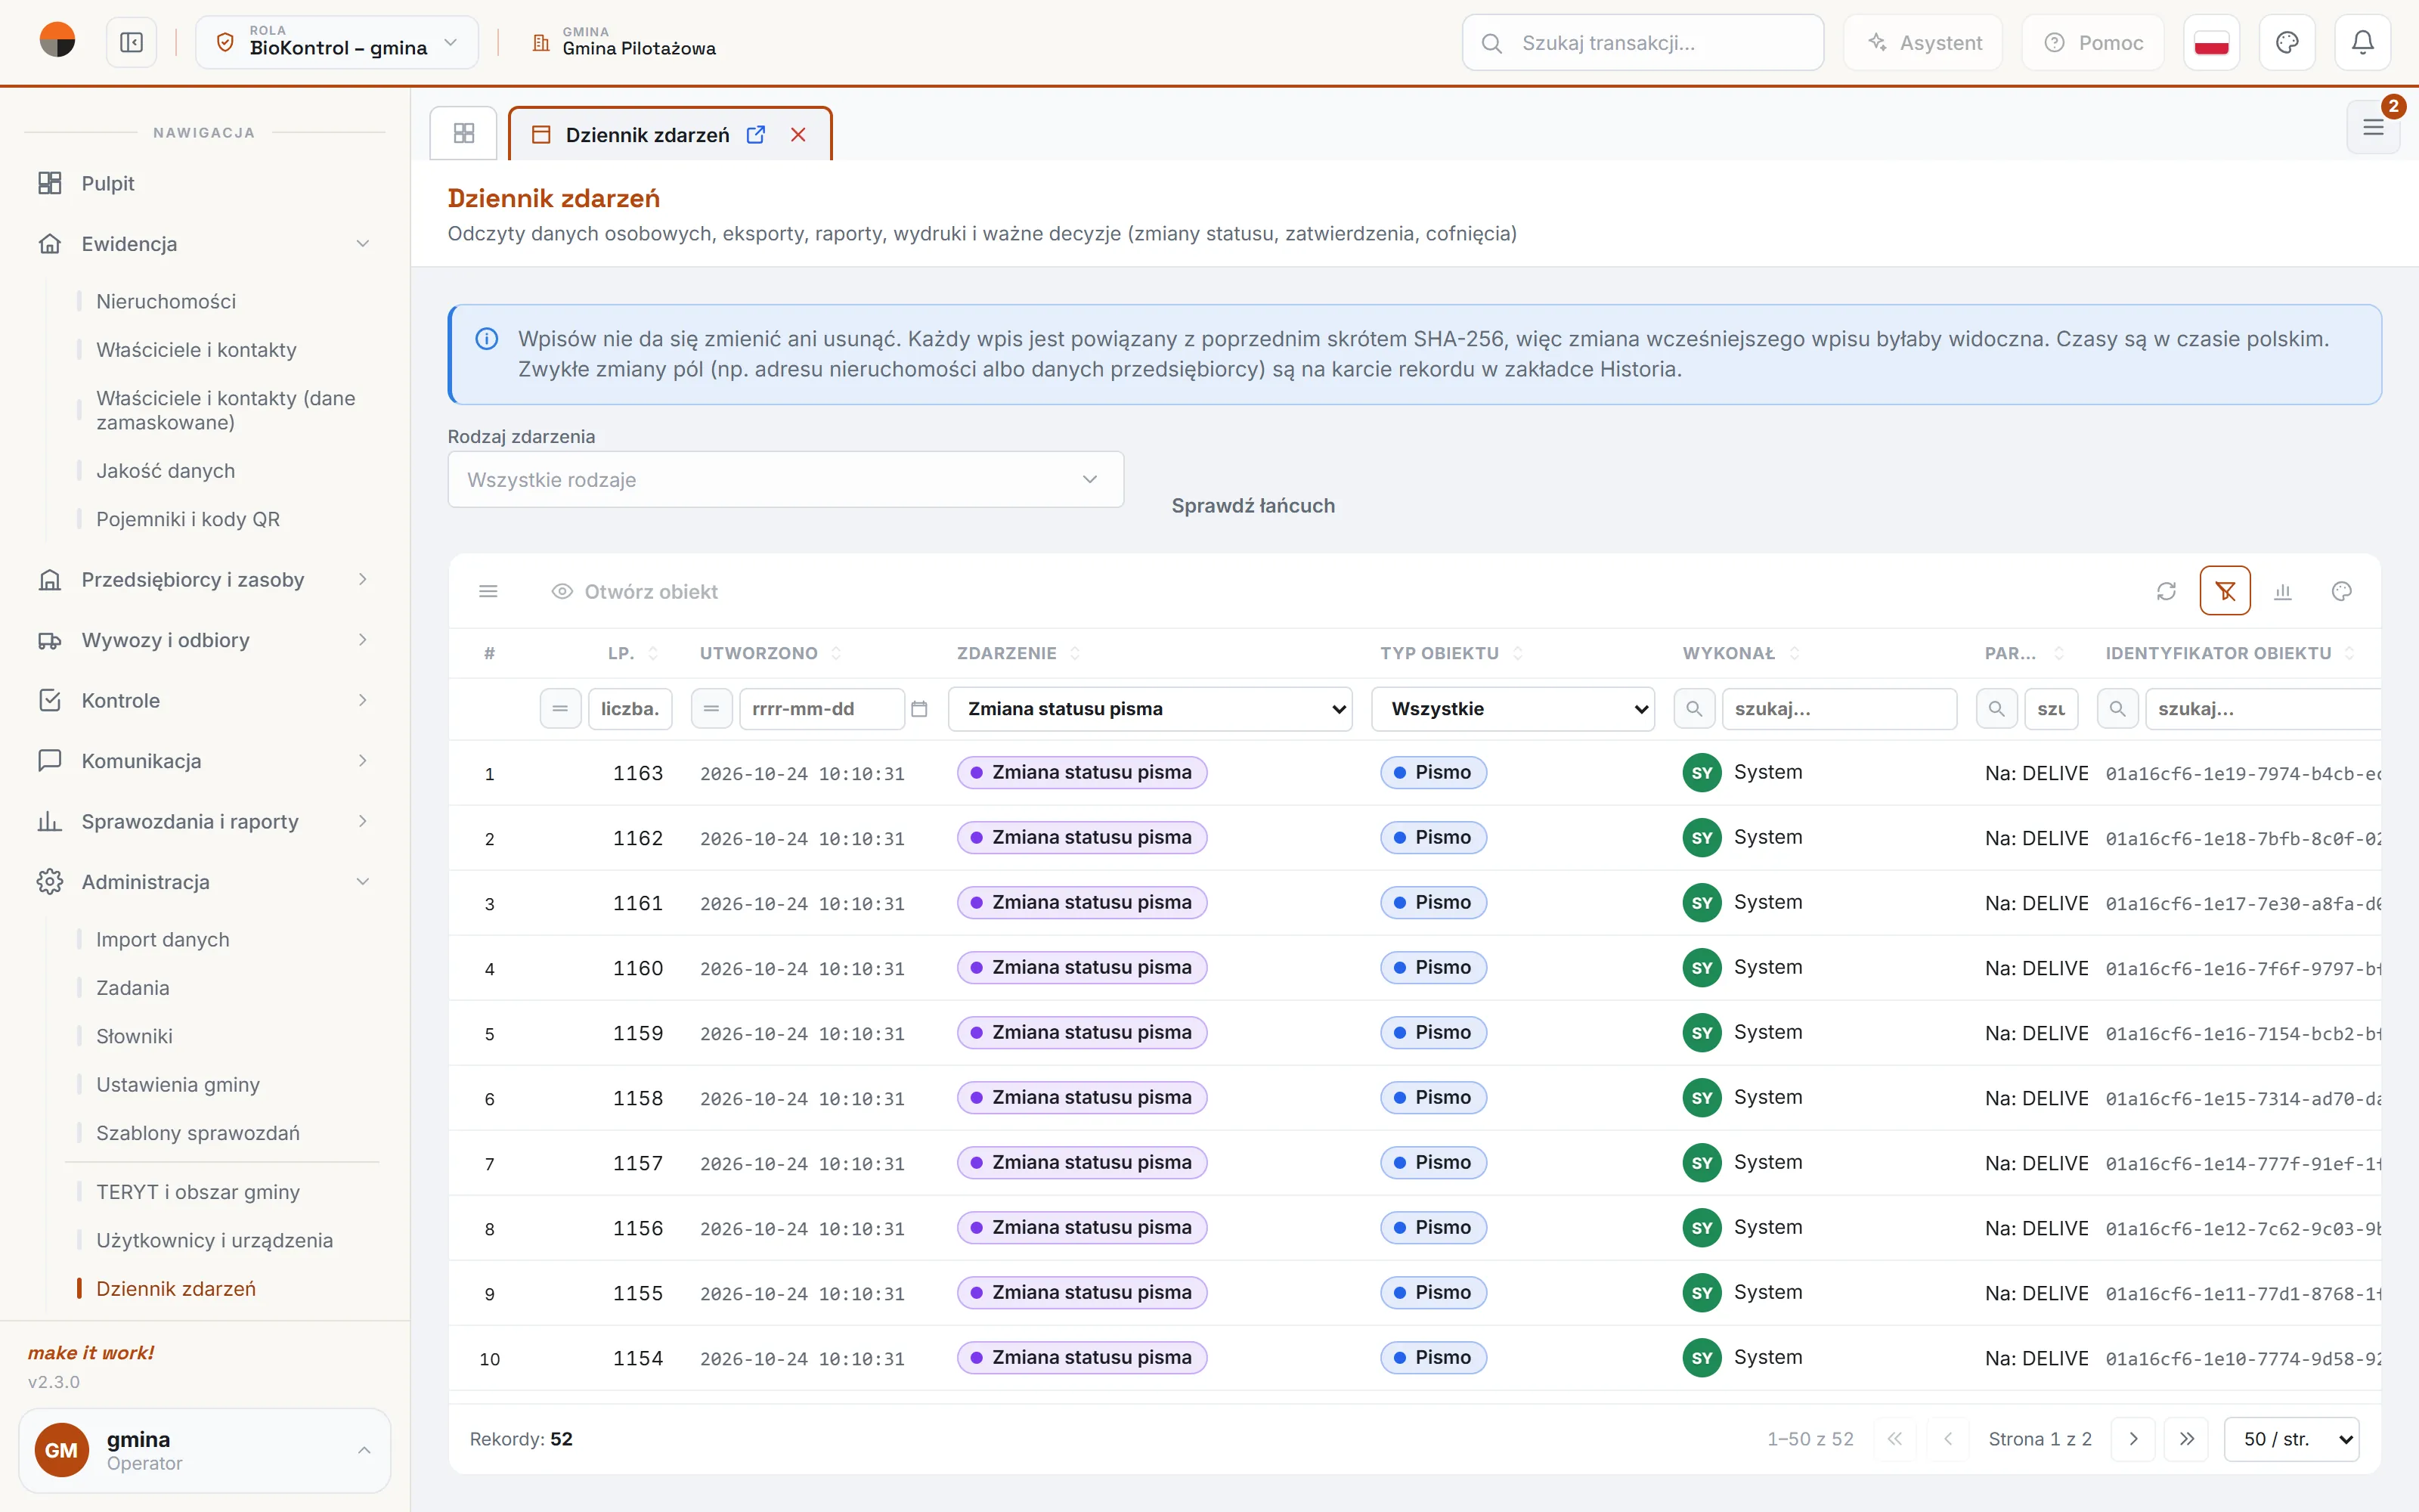
Task: Refresh the event log table
Action: click(2166, 591)
